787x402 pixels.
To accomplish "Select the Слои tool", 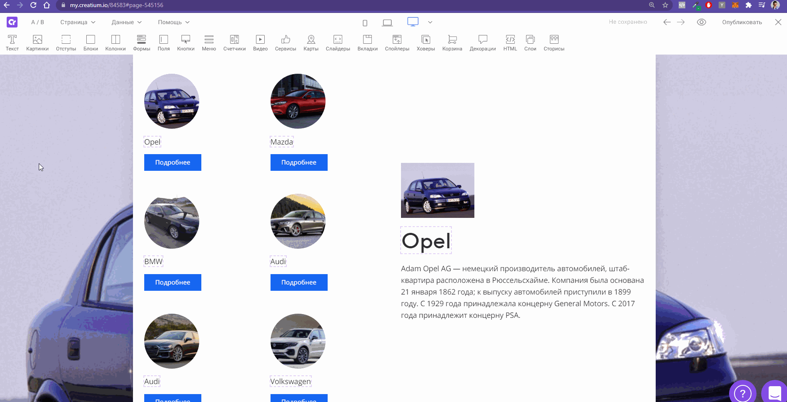I will (x=530, y=43).
